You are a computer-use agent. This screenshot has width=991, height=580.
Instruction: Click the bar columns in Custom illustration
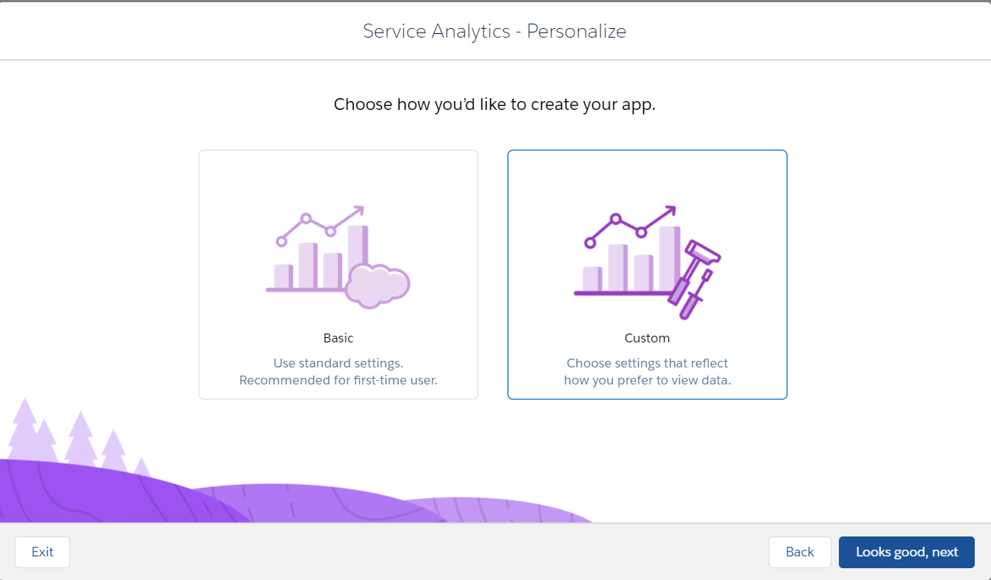[631, 259]
